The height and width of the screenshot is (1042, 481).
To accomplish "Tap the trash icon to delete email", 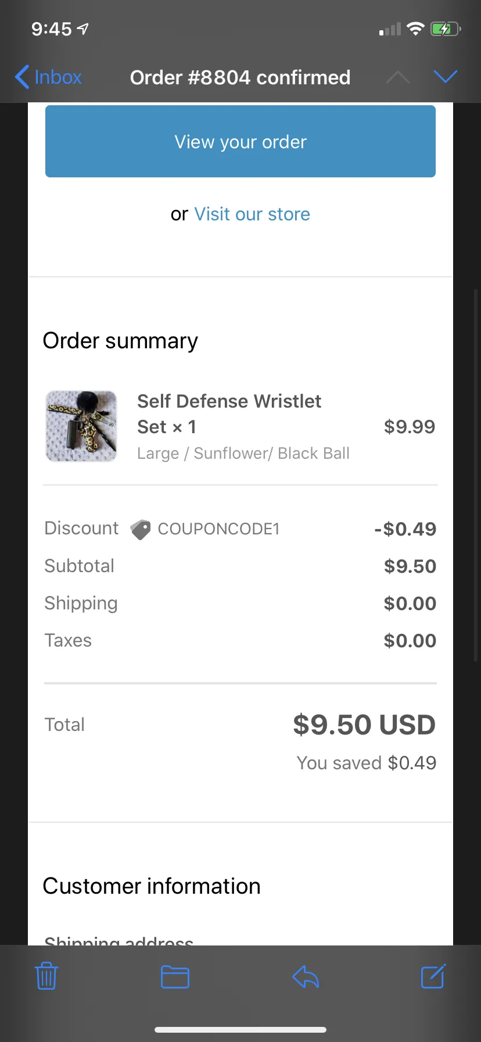I will pos(46,976).
